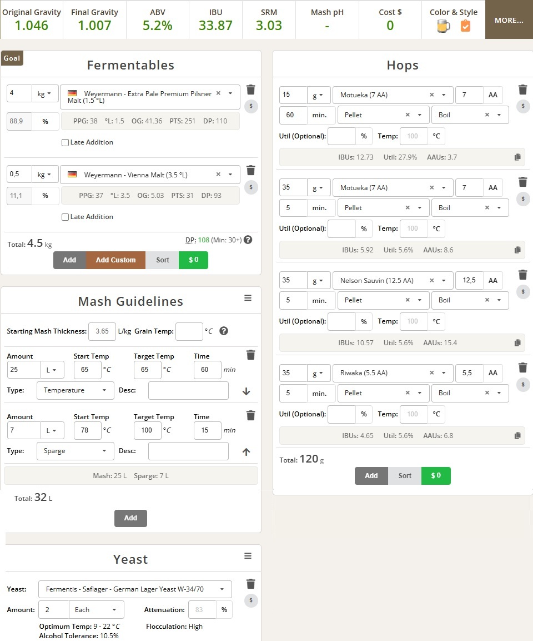Click the beer color glass icon
This screenshot has width=533, height=641.
point(443,26)
